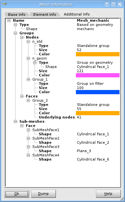Select the Additional Info tab
The image size is (125, 202).
[x=77, y=14]
